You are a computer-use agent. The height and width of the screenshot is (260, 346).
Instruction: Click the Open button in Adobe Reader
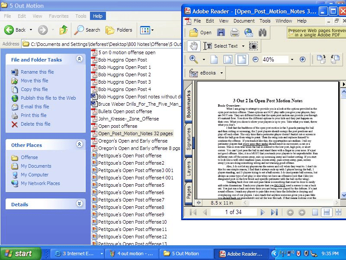click(x=200, y=32)
